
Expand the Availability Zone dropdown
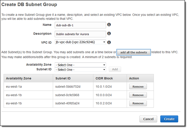coord(80,65)
